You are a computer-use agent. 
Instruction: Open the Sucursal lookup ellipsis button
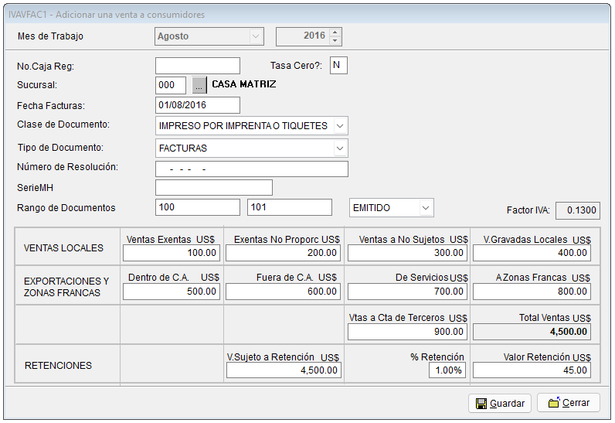(199, 85)
